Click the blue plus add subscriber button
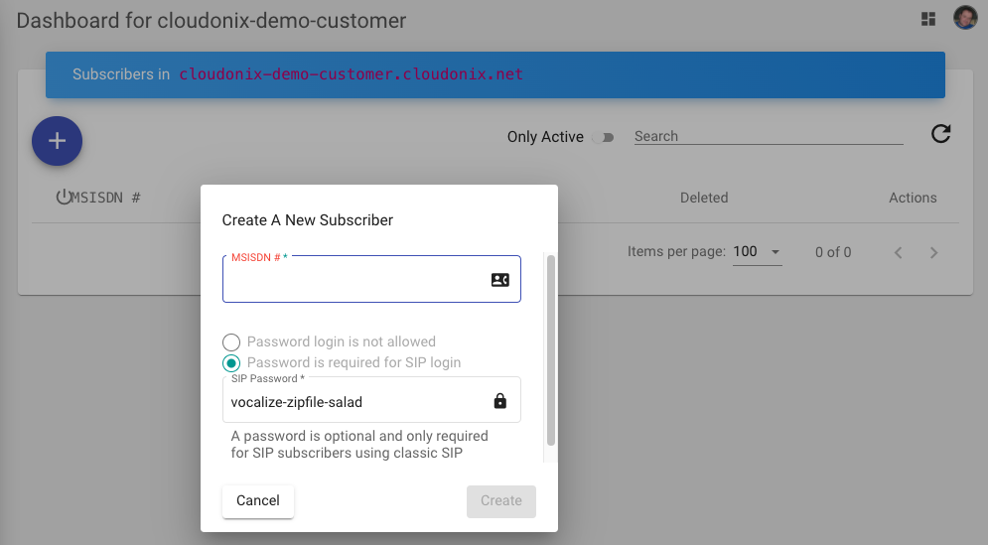This screenshot has width=988, height=545. click(57, 141)
